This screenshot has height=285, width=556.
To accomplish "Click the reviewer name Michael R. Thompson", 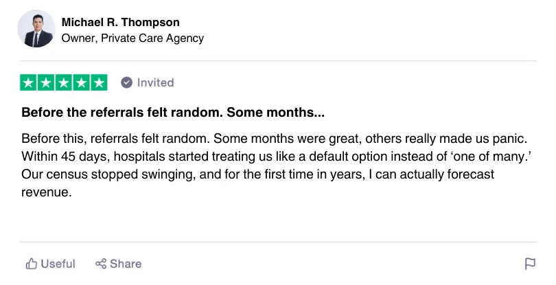I will click(120, 23).
